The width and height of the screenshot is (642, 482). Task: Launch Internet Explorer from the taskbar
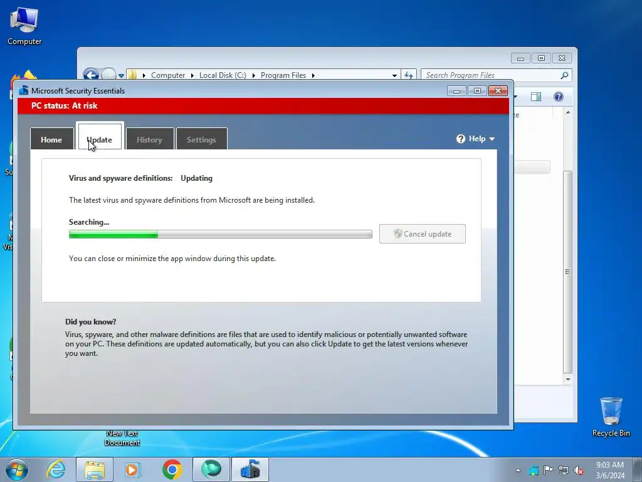point(56,469)
